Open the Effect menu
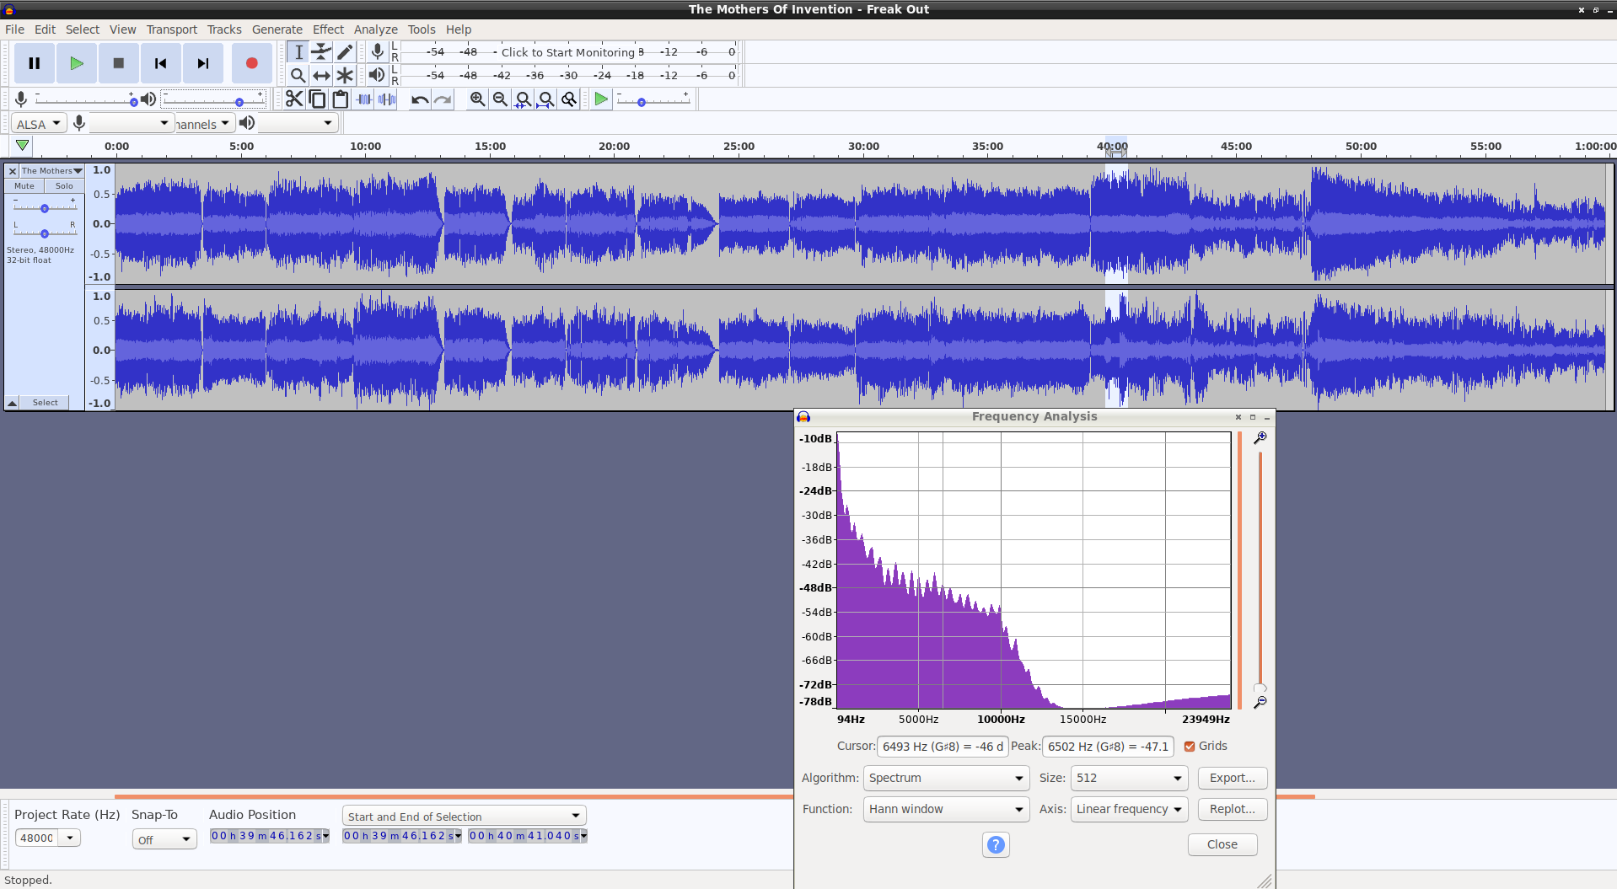 point(328,29)
